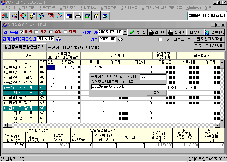Click the house home toolbar icon
The height and width of the screenshot is (162, 227).
pos(96,16)
